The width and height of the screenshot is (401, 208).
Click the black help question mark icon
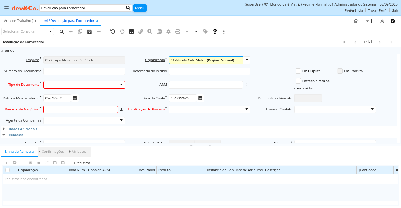215,31
